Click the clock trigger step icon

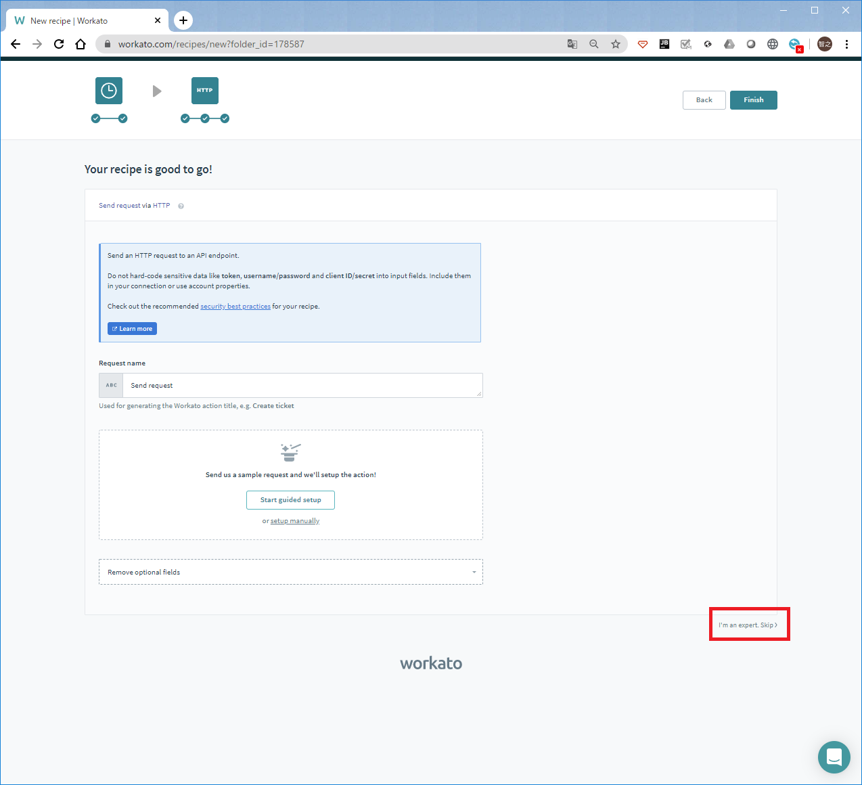pos(109,91)
